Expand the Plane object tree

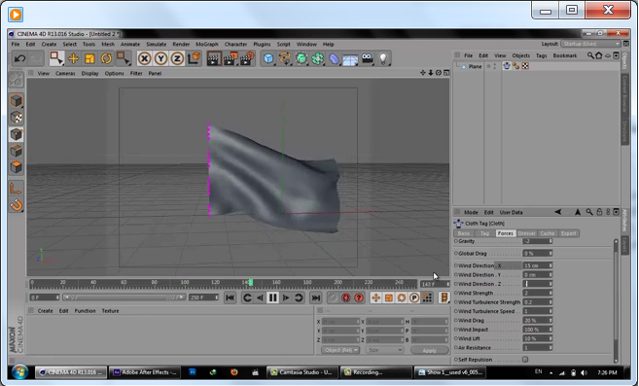[458, 66]
